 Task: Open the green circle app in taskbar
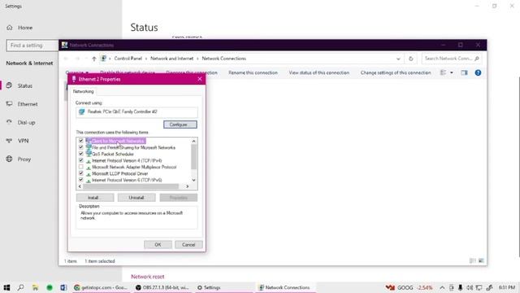point(50,287)
